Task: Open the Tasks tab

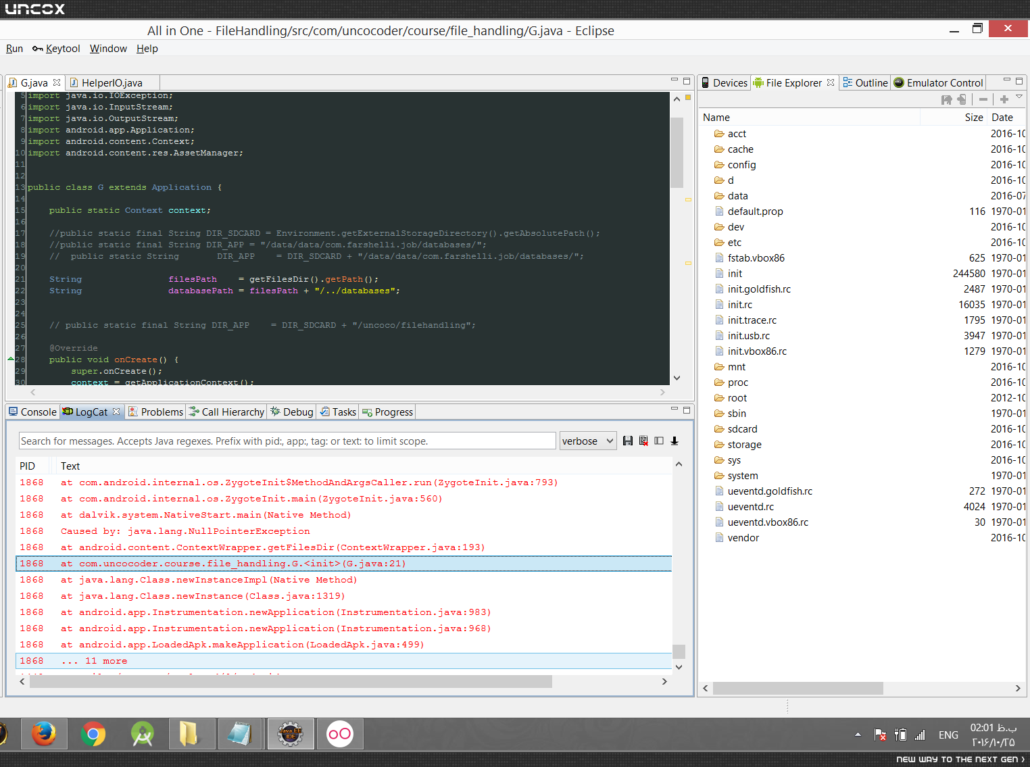Action: tap(337, 412)
